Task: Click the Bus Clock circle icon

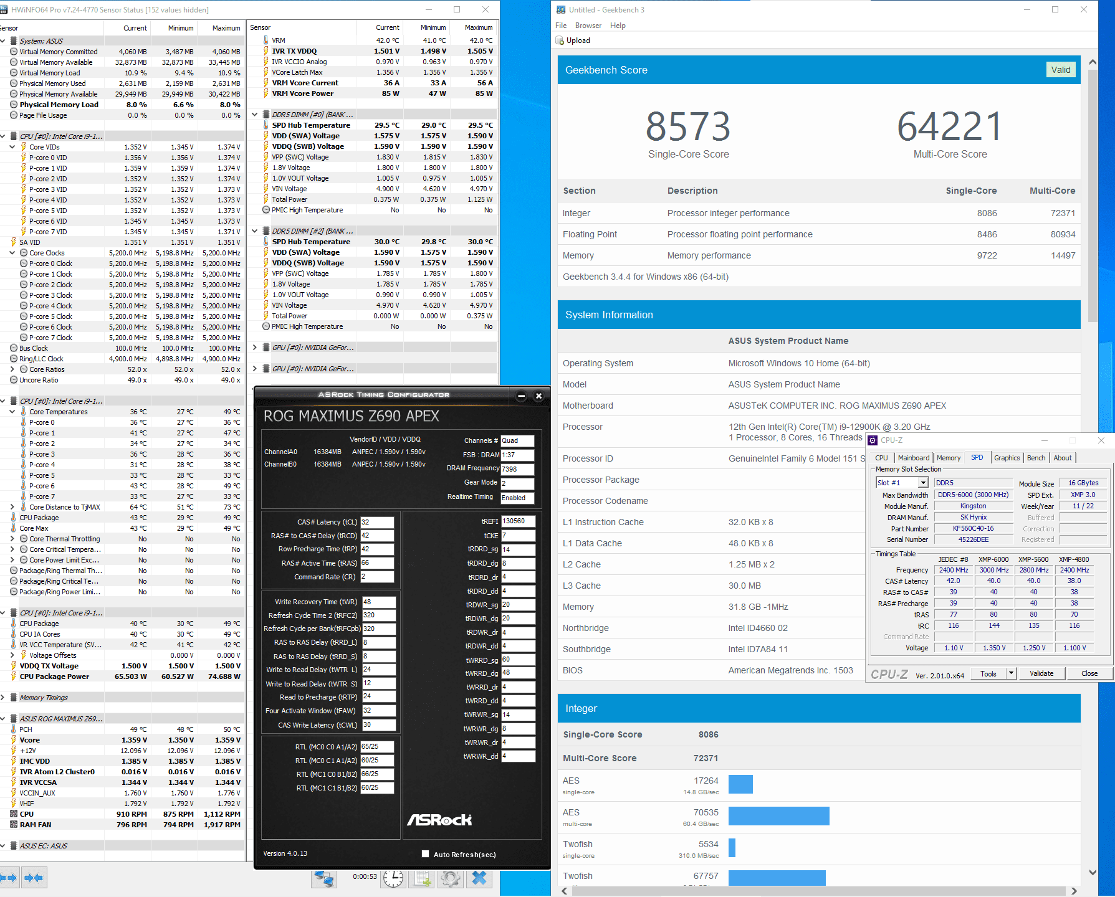Action: click(14, 348)
